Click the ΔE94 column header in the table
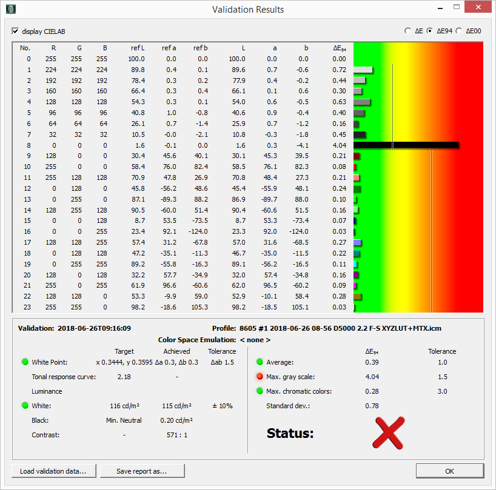 click(x=338, y=47)
